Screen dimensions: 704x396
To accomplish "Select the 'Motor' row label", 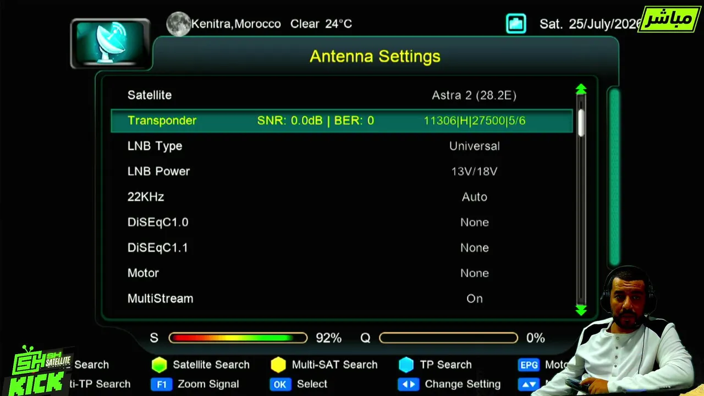I will pyautogui.click(x=143, y=273).
